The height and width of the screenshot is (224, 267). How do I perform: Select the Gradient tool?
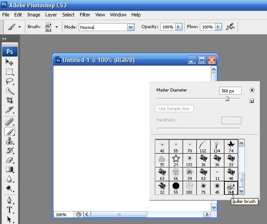coord(9,170)
